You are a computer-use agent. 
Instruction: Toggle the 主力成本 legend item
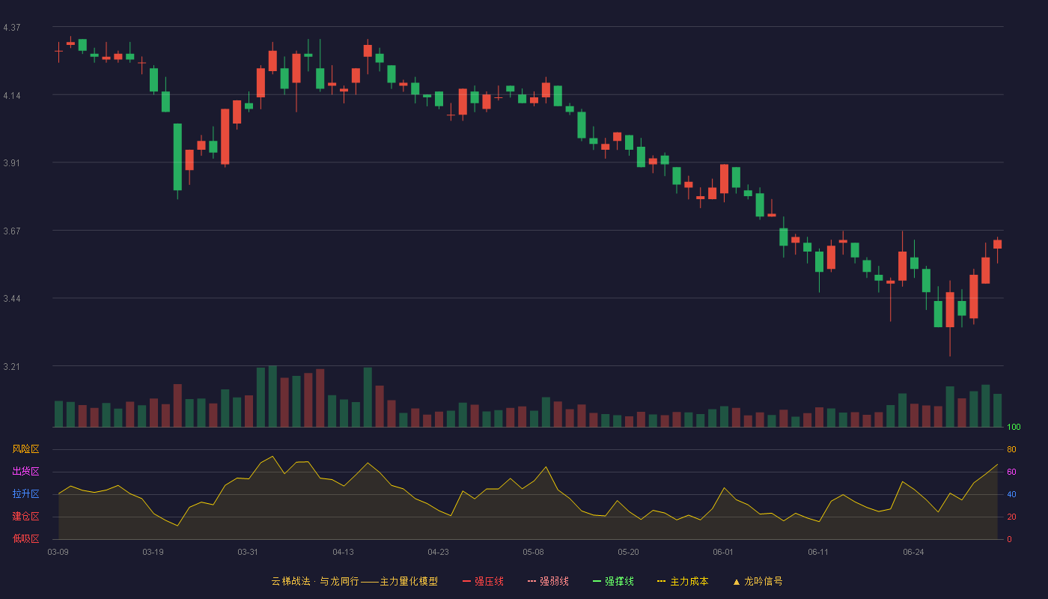point(683,581)
